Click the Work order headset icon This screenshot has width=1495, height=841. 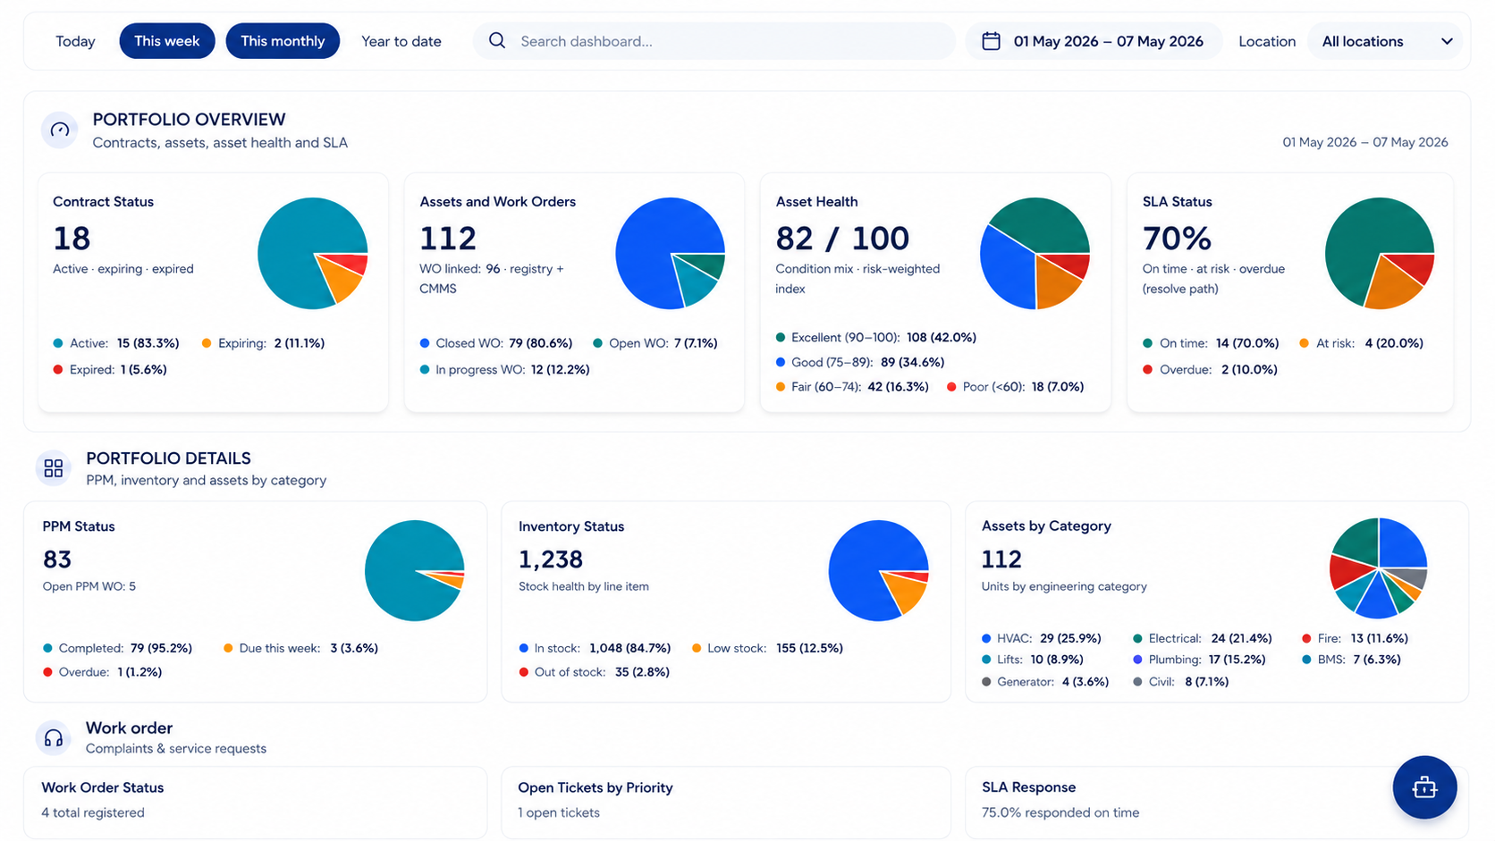[54, 737]
